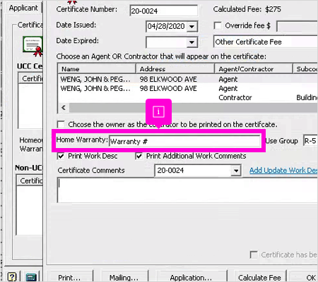Viewport: 318px width, 282px height.
Task: Open the Certificate Comments 20-0024 dropdown
Action: point(236,171)
